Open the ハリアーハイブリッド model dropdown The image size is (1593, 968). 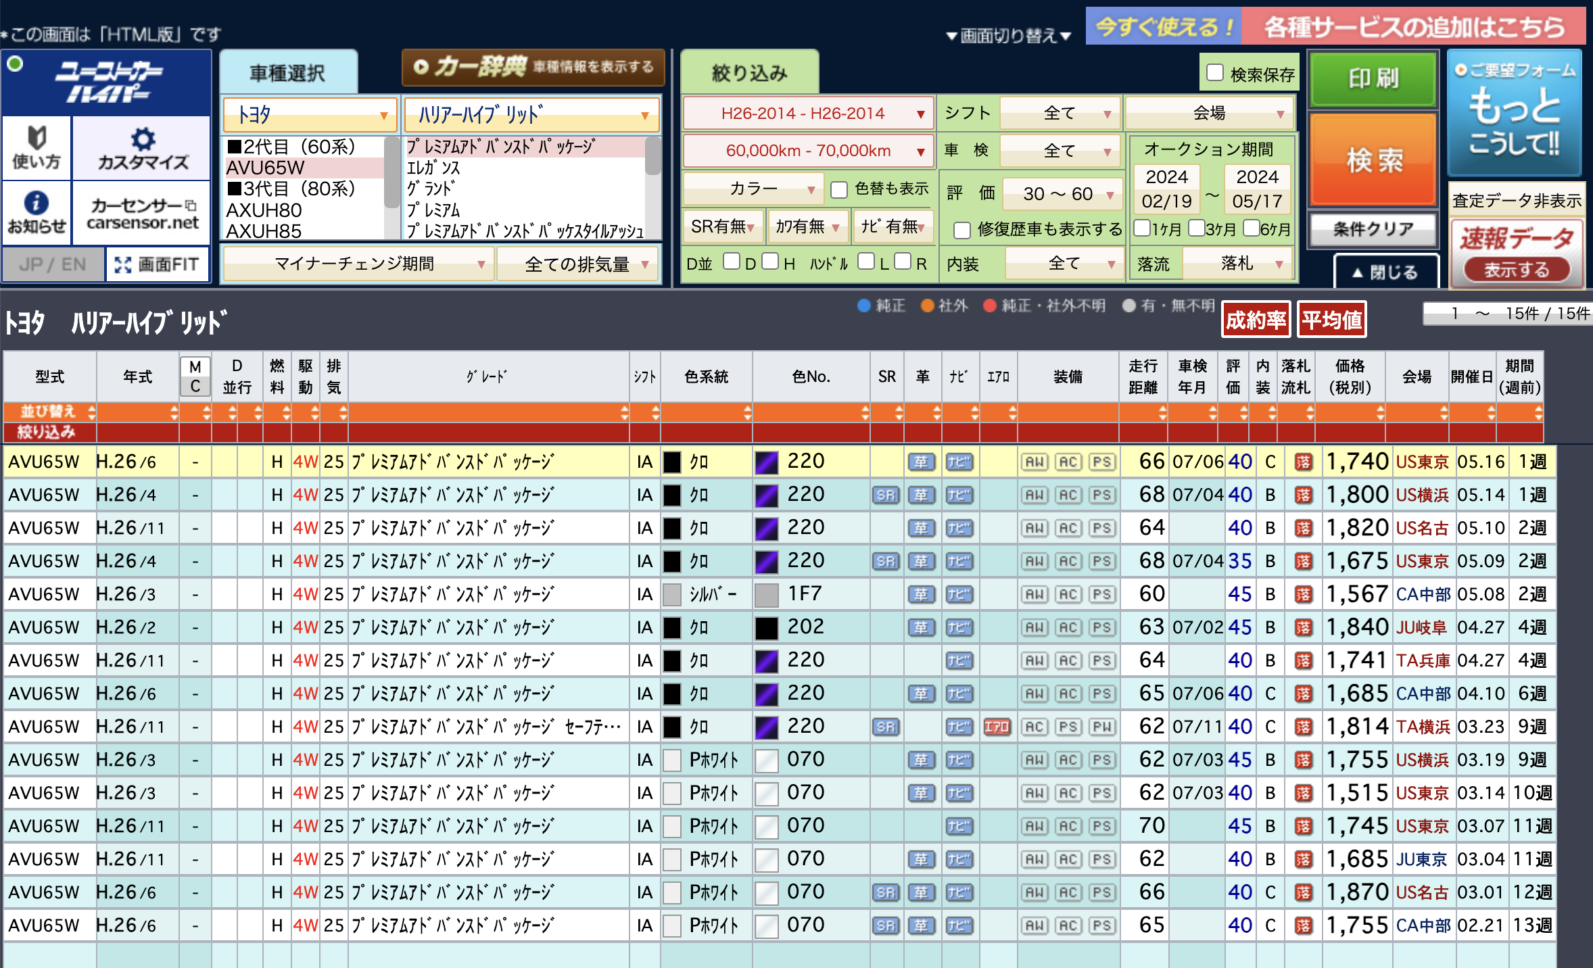click(531, 114)
